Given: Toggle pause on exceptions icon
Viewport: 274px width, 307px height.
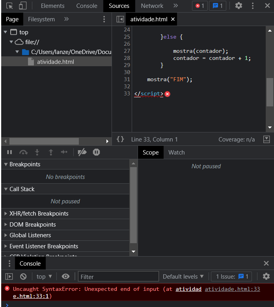Looking at the screenshot, I should [x=96, y=152].
